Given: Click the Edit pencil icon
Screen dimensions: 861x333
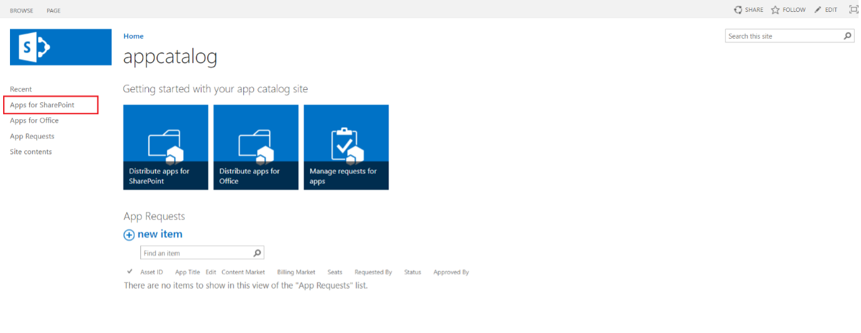Looking at the screenshot, I should (818, 10).
